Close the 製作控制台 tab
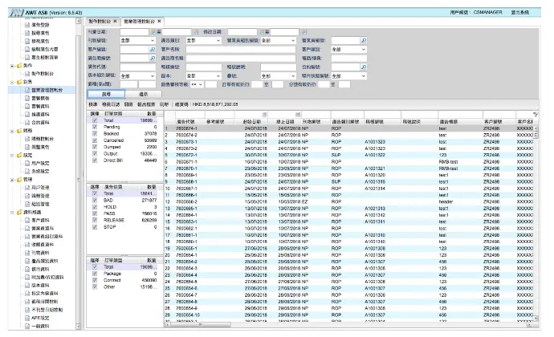Screen dimensions: 554x337 (115, 21)
